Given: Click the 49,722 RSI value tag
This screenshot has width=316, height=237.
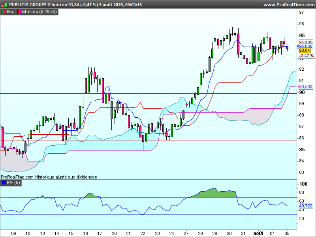Looking at the screenshot, I should pyautogui.click(x=305, y=206).
